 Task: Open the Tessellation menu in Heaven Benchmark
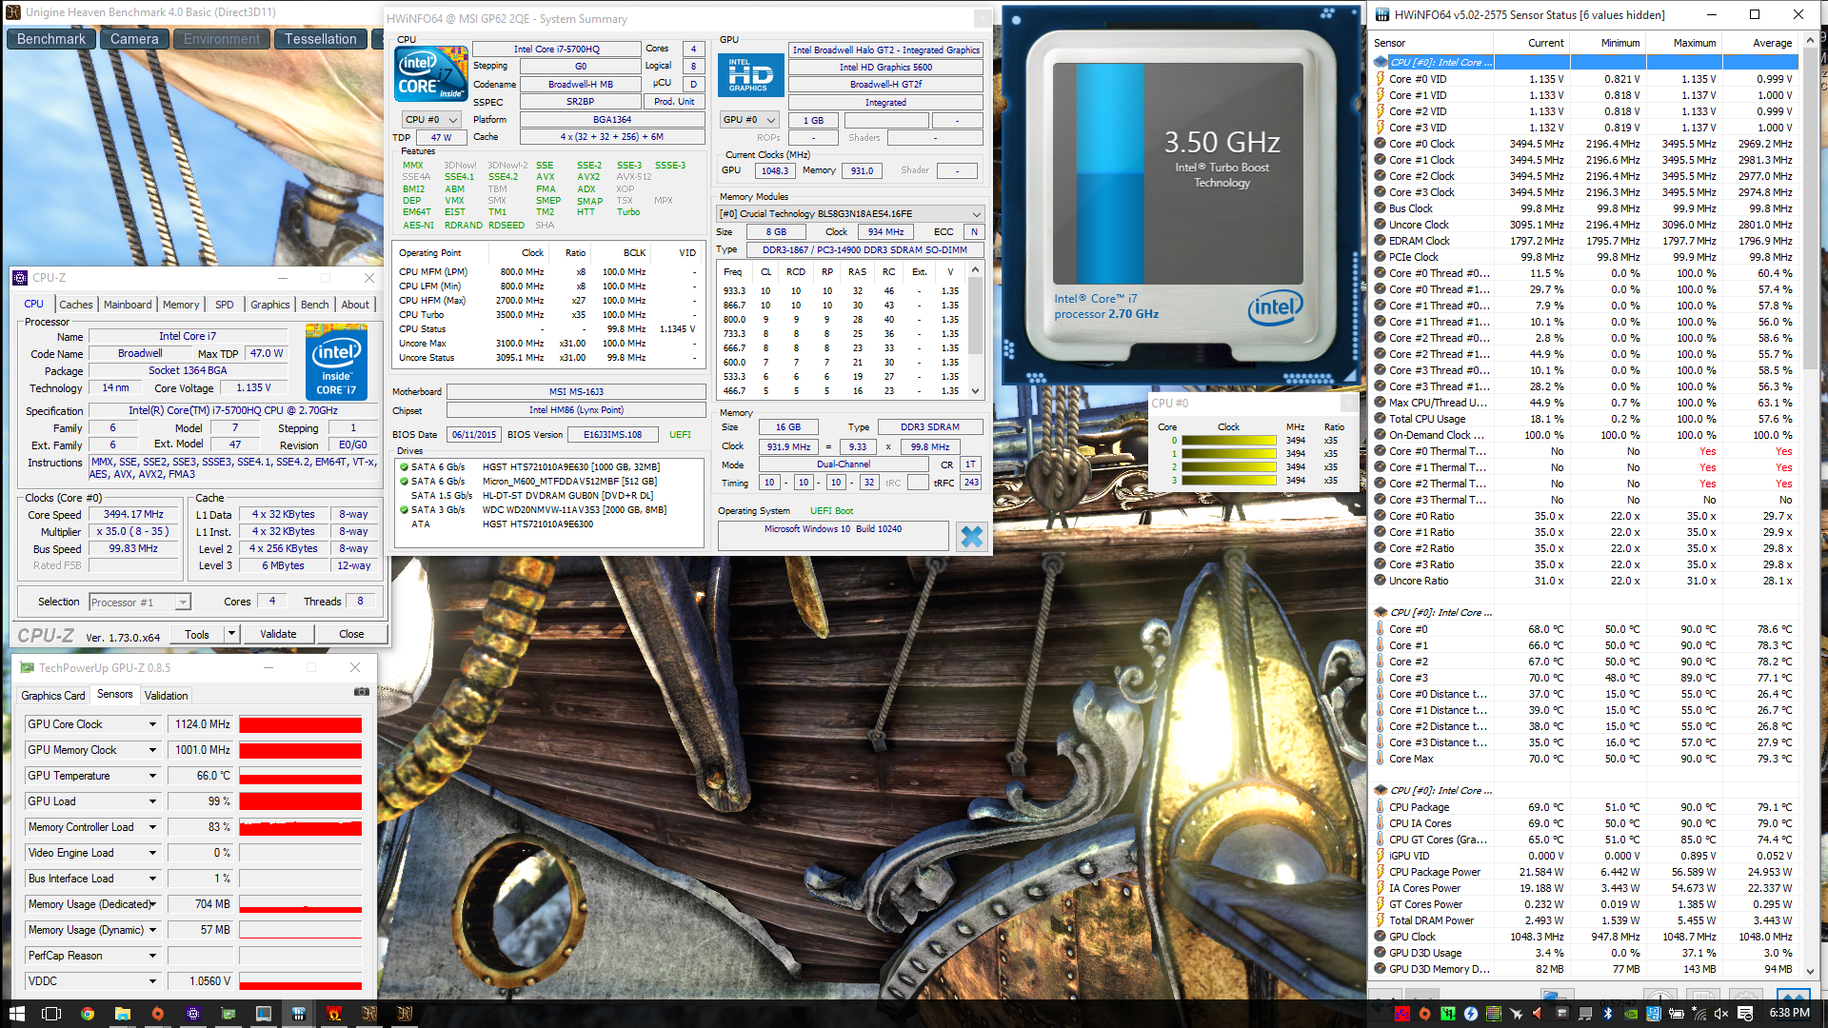pyautogui.click(x=320, y=39)
